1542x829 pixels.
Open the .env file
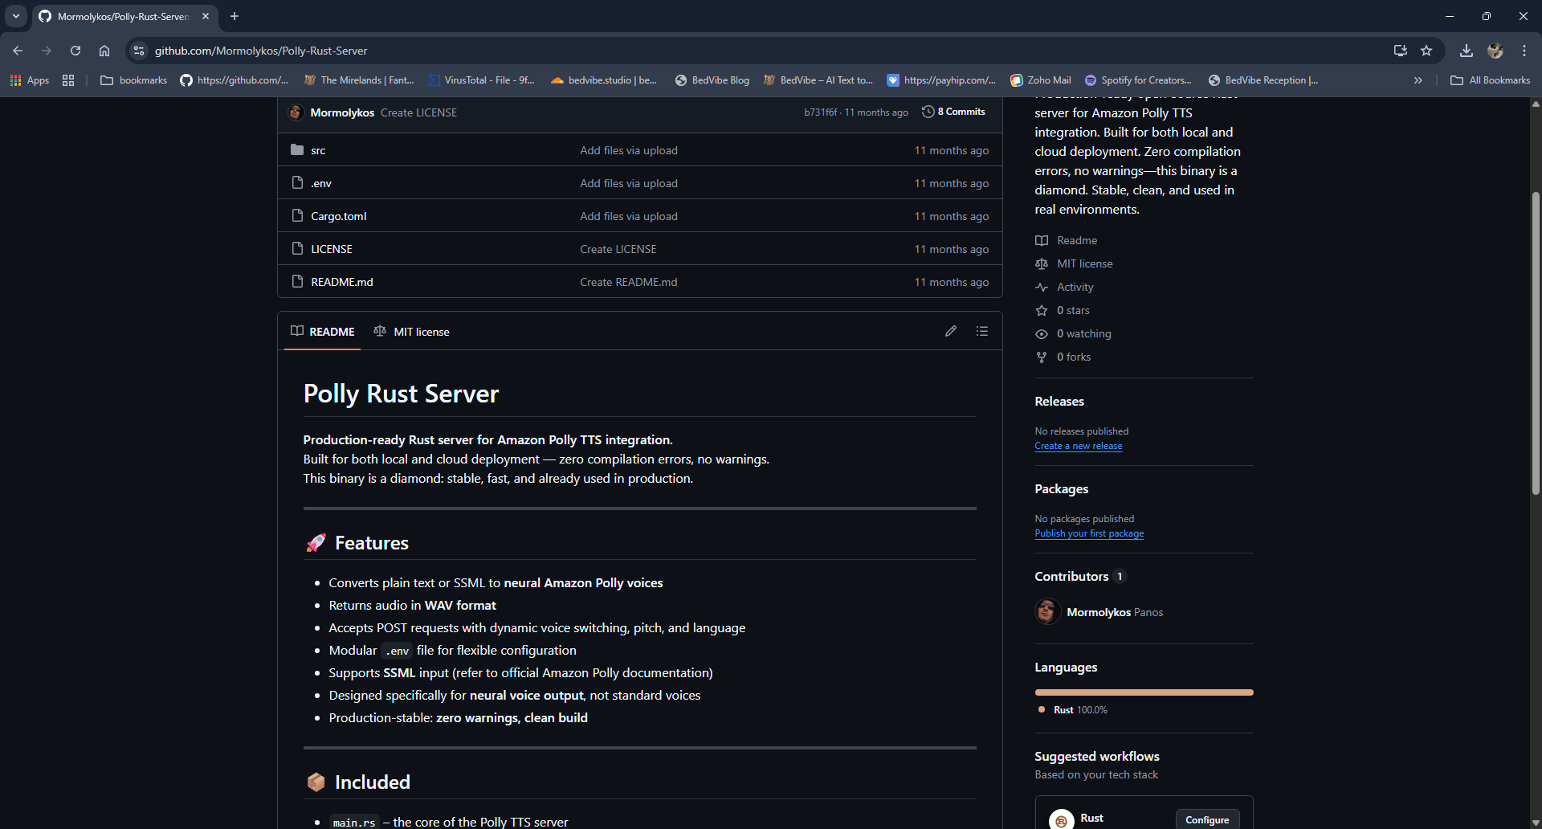coord(321,183)
